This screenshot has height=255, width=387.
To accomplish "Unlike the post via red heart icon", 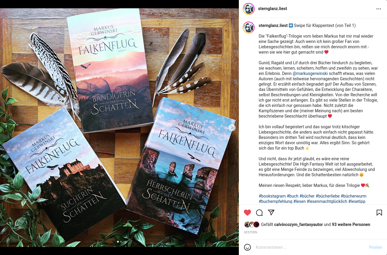I will pyautogui.click(x=247, y=213).
